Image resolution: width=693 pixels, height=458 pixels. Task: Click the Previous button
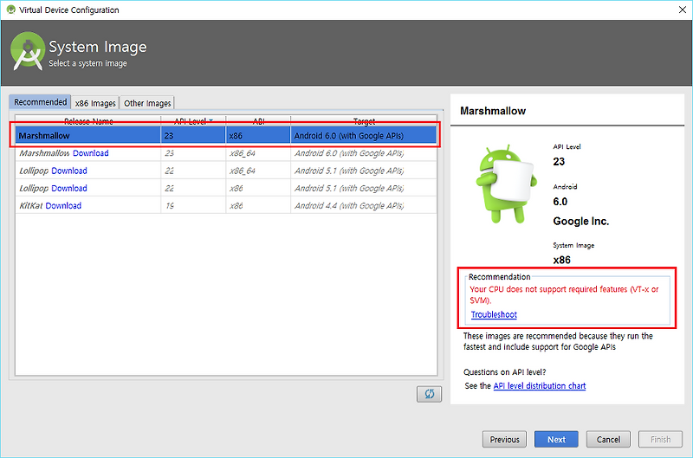(504, 440)
